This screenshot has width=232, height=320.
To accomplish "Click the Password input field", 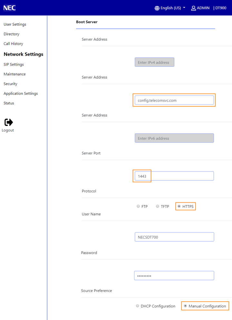I will point(174,276).
